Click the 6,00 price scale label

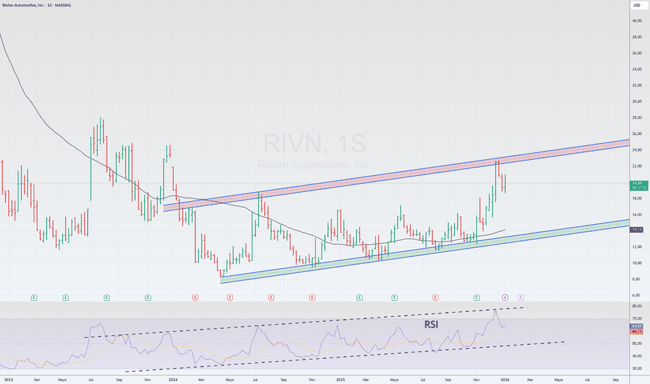pyautogui.click(x=636, y=295)
